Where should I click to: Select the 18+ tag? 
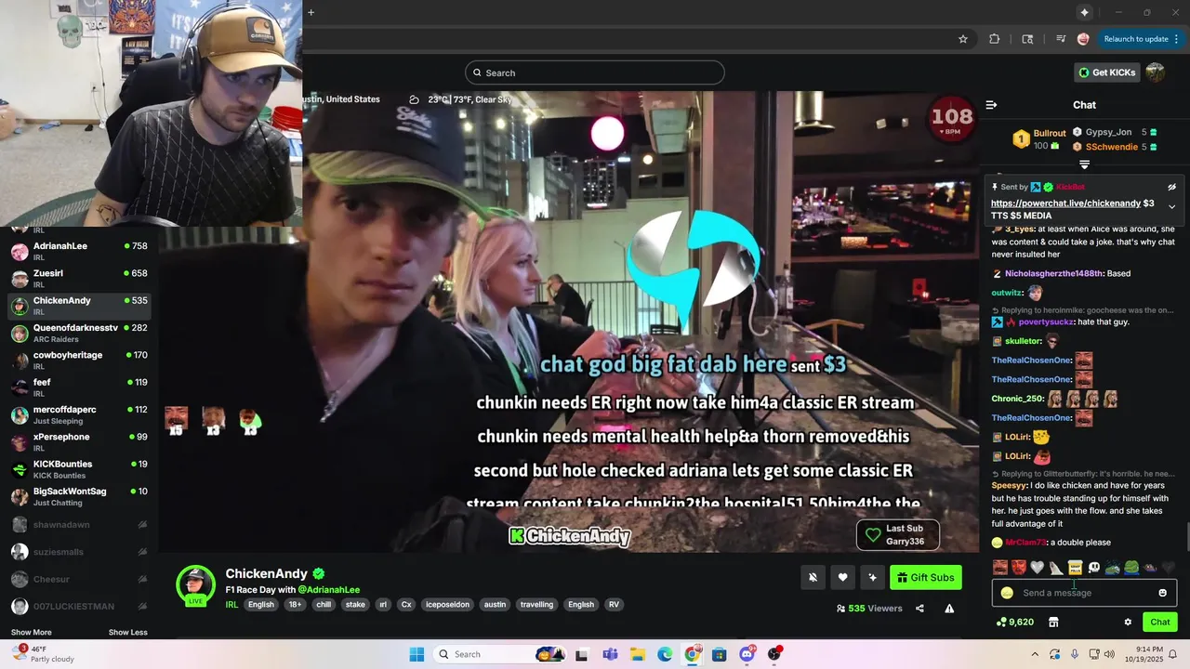(x=295, y=604)
